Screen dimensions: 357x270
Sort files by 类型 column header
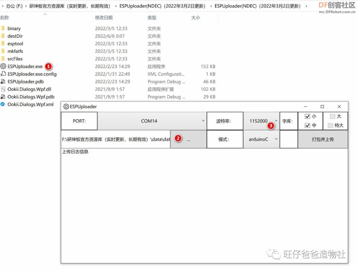click(152, 18)
